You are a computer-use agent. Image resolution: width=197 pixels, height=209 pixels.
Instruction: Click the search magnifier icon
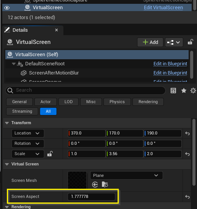[x=10, y=91]
